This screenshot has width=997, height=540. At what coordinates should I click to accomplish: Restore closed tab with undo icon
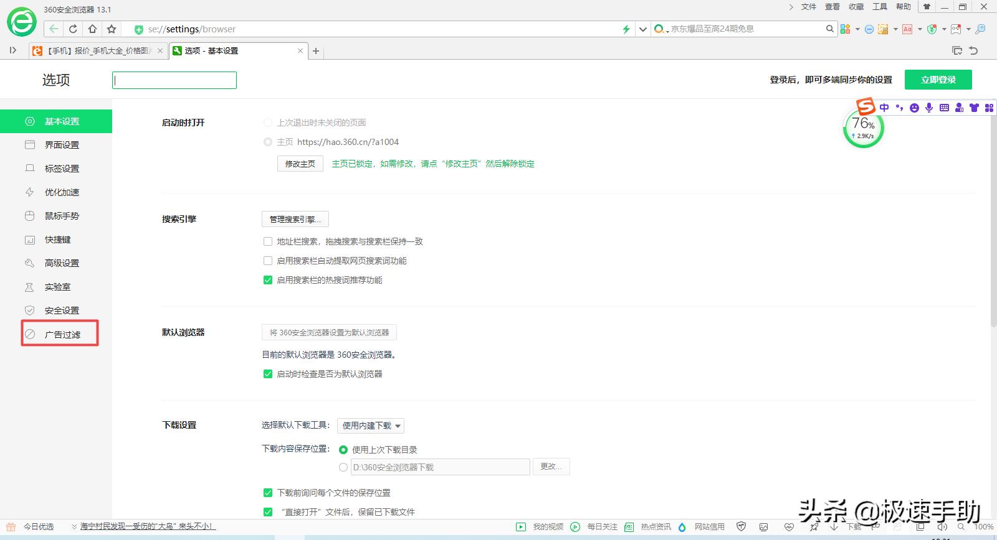point(974,50)
